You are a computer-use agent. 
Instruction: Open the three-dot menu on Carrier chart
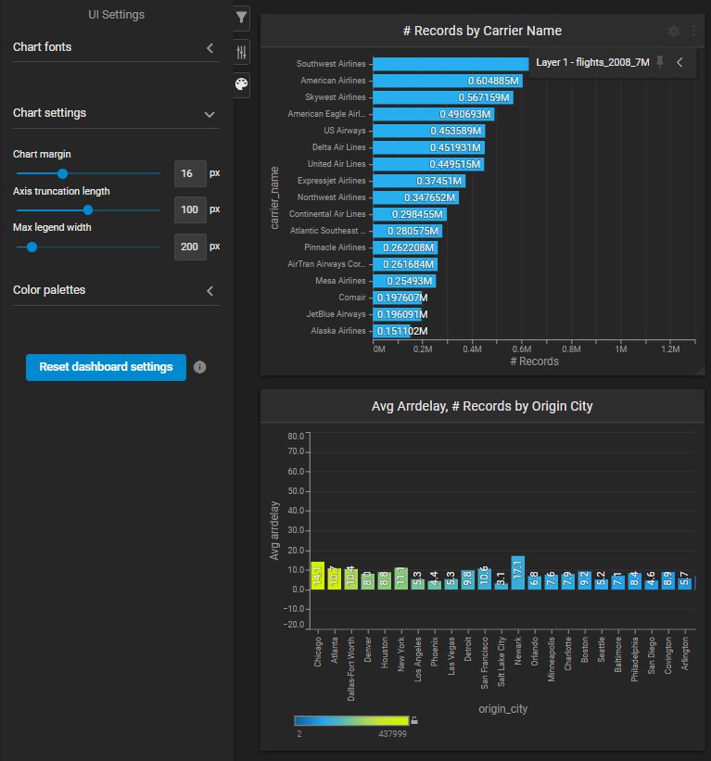tap(693, 31)
